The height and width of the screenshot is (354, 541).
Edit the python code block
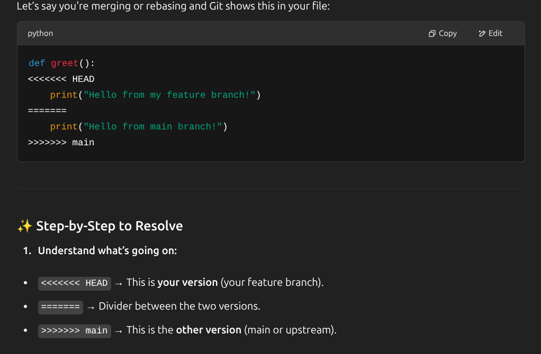[490, 33]
